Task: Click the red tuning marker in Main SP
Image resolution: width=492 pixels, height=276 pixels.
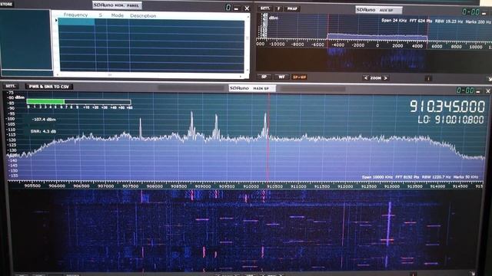Action: click(x=268, y=138)
